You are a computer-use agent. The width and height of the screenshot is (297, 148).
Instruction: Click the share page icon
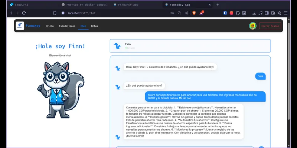187,13
